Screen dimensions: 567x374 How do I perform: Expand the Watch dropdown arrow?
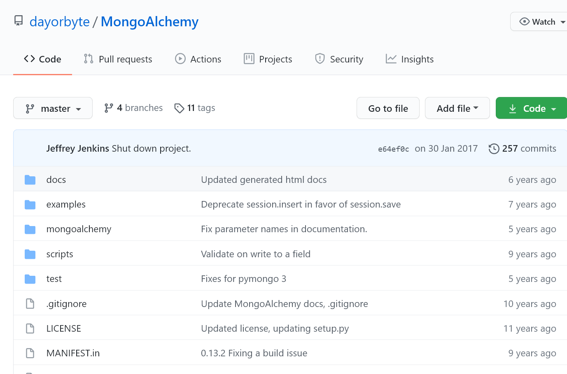[563, 22]
